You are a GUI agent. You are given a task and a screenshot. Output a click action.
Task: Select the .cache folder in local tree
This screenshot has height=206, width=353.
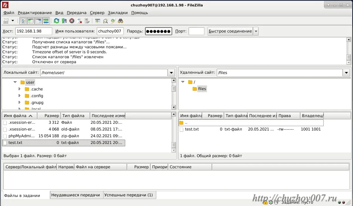(x=36, y=89)
